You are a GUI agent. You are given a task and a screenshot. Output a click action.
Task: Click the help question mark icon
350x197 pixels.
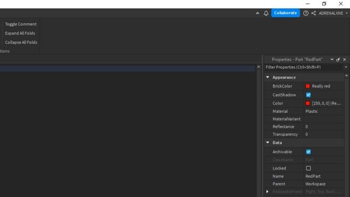click(x=306, y=13)
